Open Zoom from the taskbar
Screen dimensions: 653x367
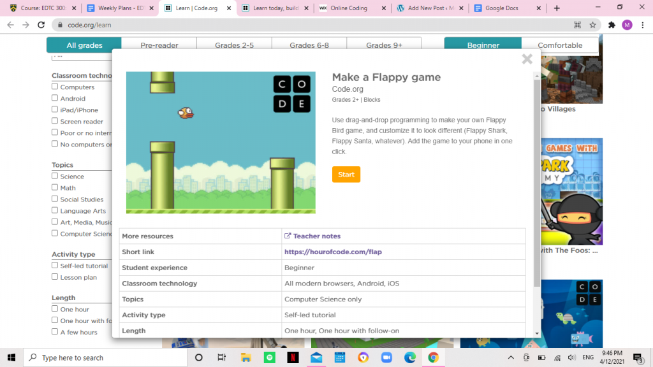tap(386, 357)
